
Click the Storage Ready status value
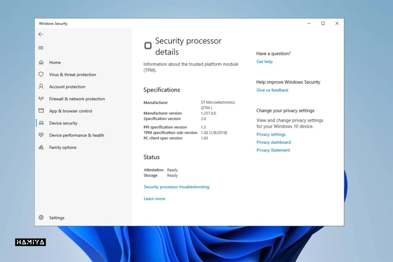tap(172, 176)
